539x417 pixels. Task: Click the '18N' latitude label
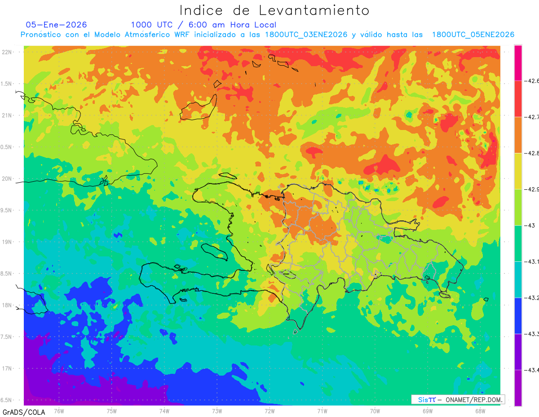click(7, 305)
